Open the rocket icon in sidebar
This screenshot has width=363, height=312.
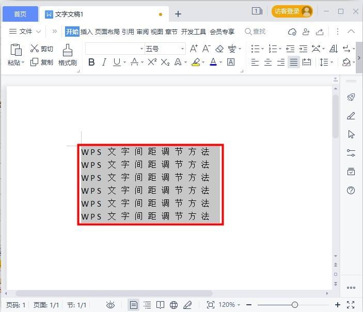[x=351, y=97]
